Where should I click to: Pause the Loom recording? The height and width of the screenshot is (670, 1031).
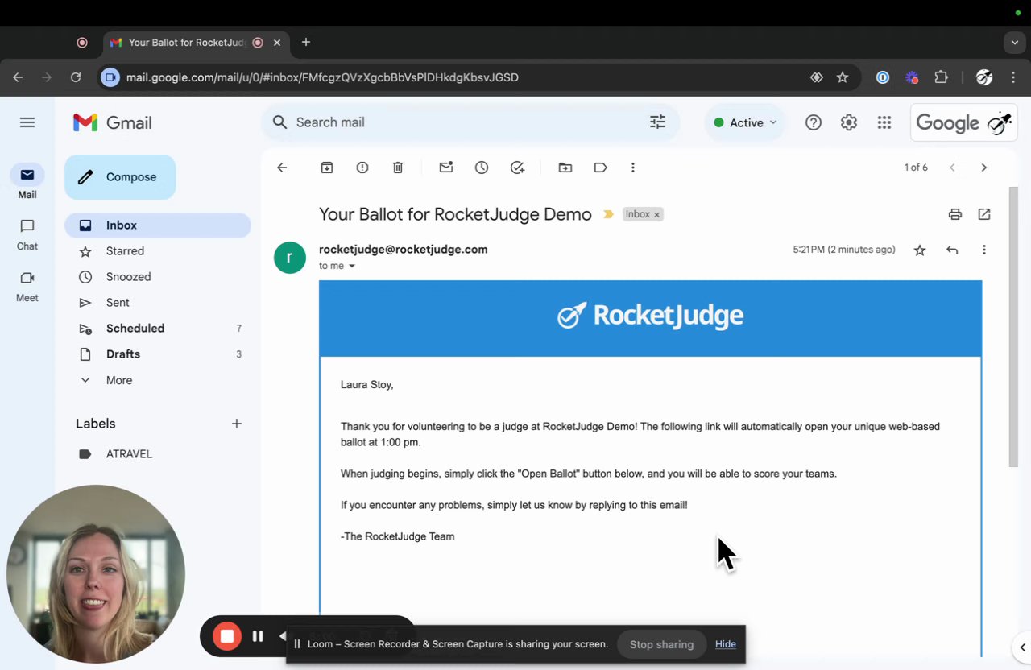click(258, 636)
